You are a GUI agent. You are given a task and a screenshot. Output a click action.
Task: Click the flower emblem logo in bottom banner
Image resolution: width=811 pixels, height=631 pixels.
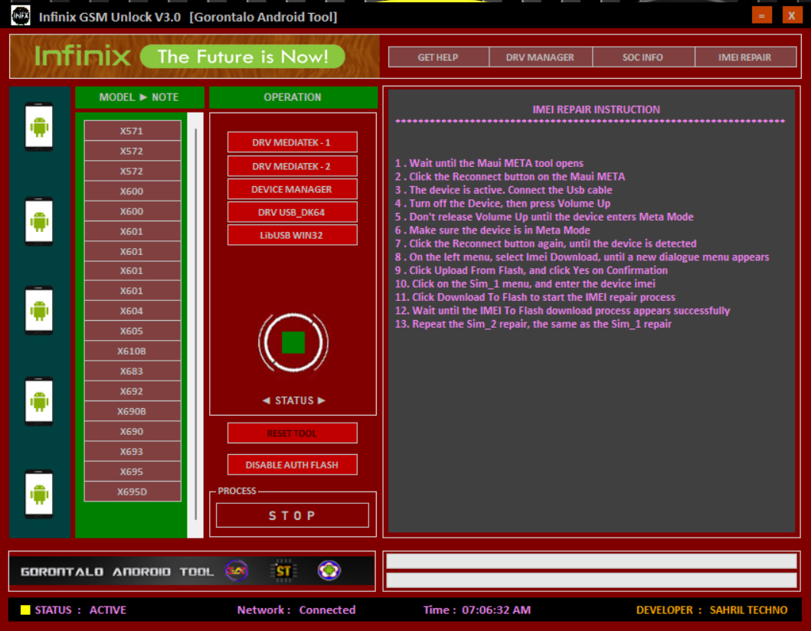pyautogui.click(x=329, y=571)
